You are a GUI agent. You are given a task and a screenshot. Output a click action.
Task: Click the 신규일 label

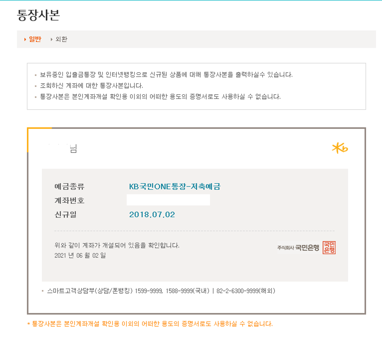tap(65, 215)
